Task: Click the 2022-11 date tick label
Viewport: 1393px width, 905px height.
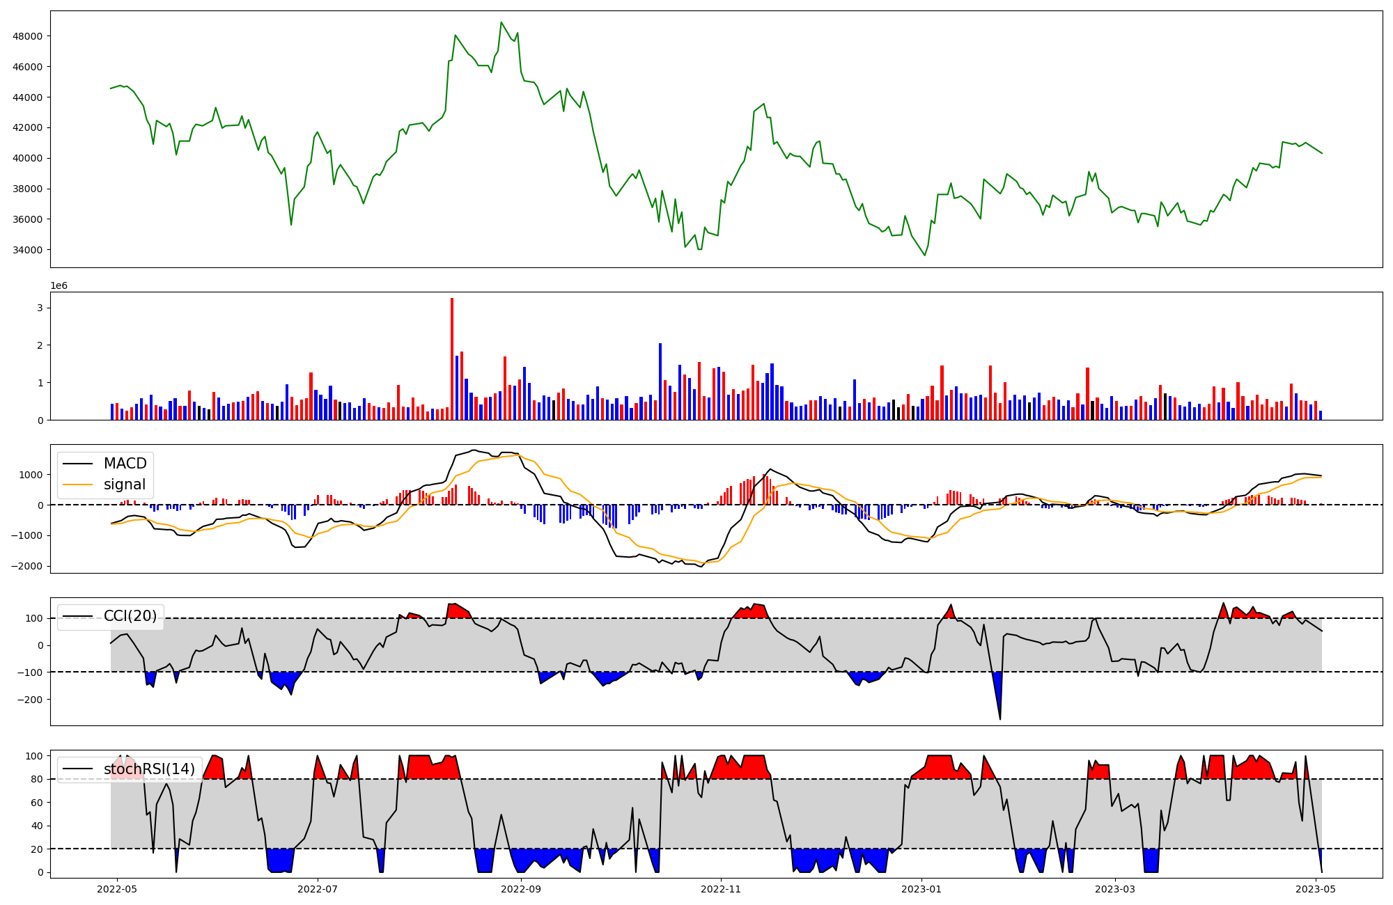Action: click(x=721, y=889)
